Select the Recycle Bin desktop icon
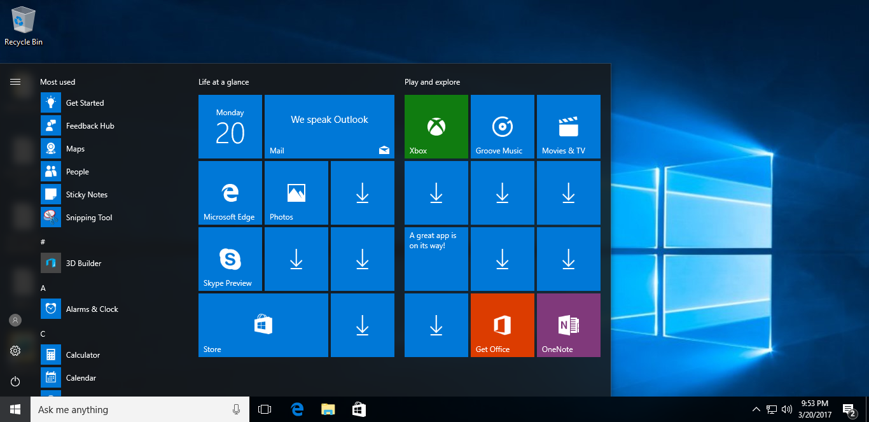 click(24, 26)
